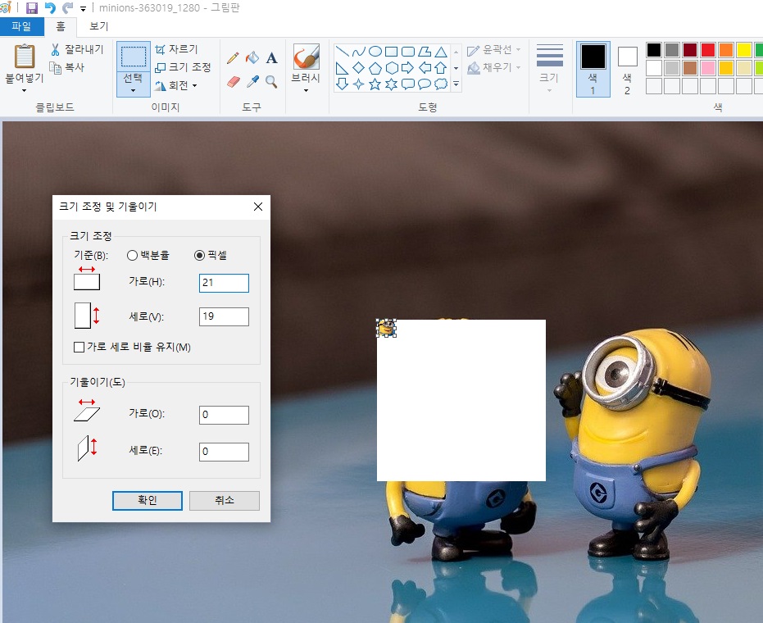Click the Save icon in the title bar
Viewport: 763px width, 623px height.
pos(32,8)
